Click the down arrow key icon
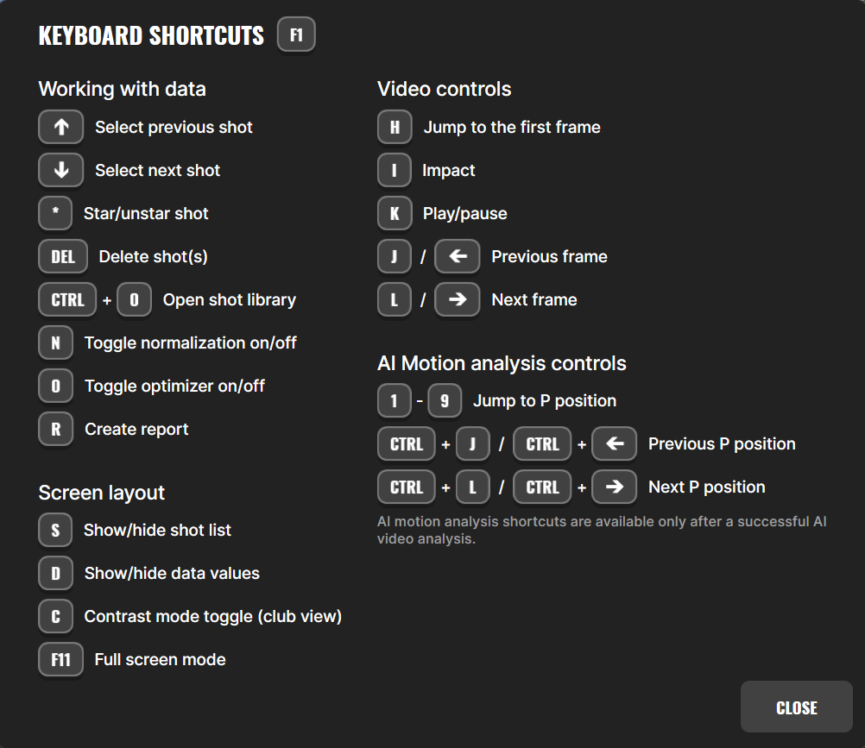 click(x=60, y=170)
